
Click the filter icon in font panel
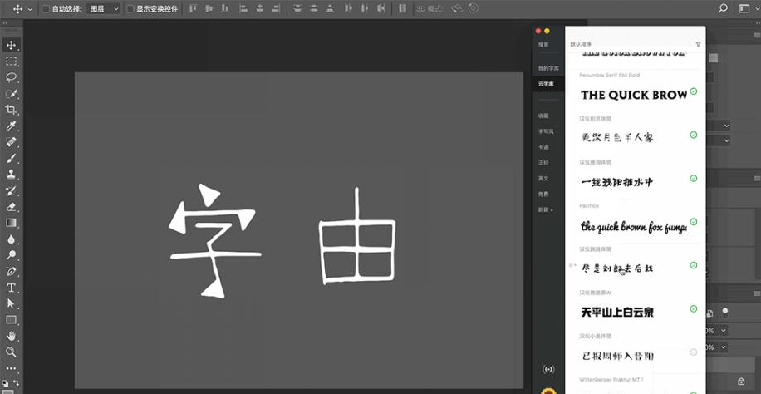click(698, 44)
